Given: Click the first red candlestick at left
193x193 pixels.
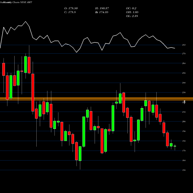Looking at the screenshot, I should [3, 69].
